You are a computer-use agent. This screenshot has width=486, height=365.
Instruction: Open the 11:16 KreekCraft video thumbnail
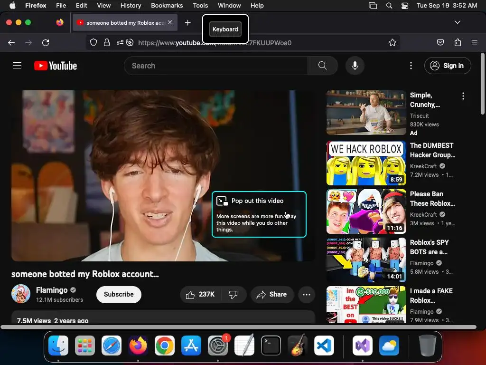pyautogui.click(x=366, y=211)
